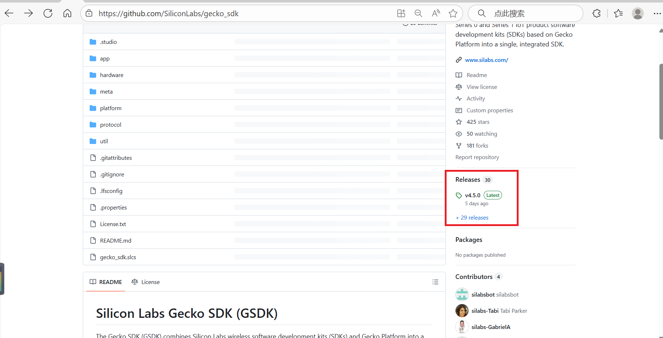Reload the page with refresh icon
This screenshot has width=663, height=338.
tap(48, 14)
